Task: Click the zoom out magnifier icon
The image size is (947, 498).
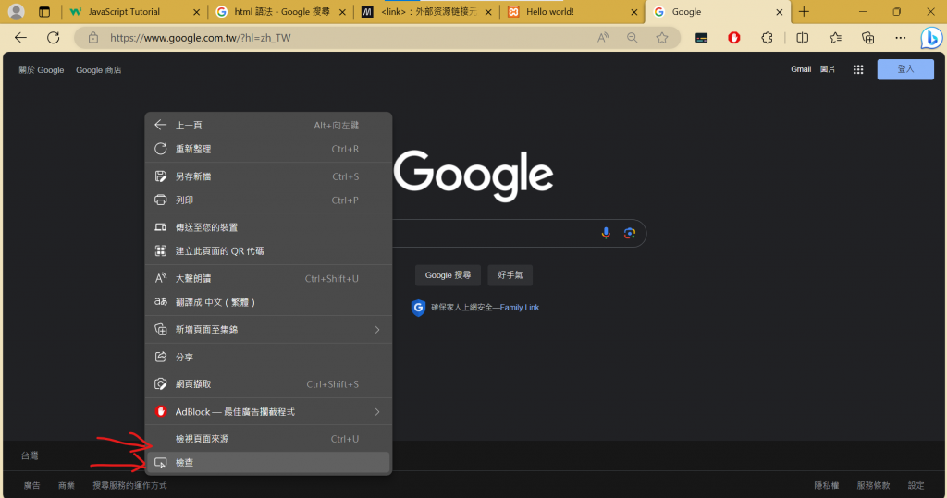Action: [x=633, y=38]
